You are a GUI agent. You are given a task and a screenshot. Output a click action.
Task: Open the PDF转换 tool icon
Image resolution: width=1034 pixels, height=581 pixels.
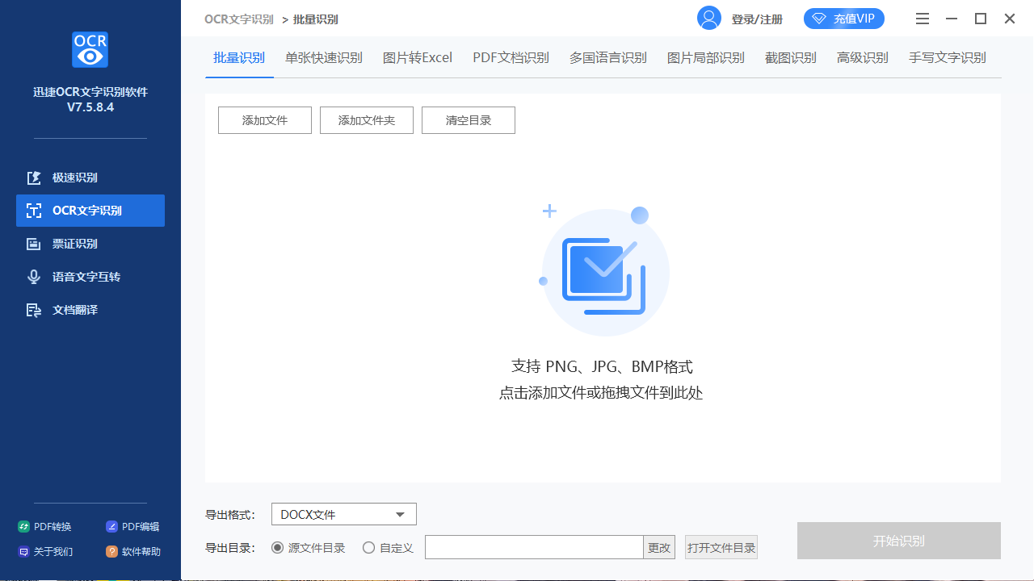pyautogui.click(x=24, y=527)
